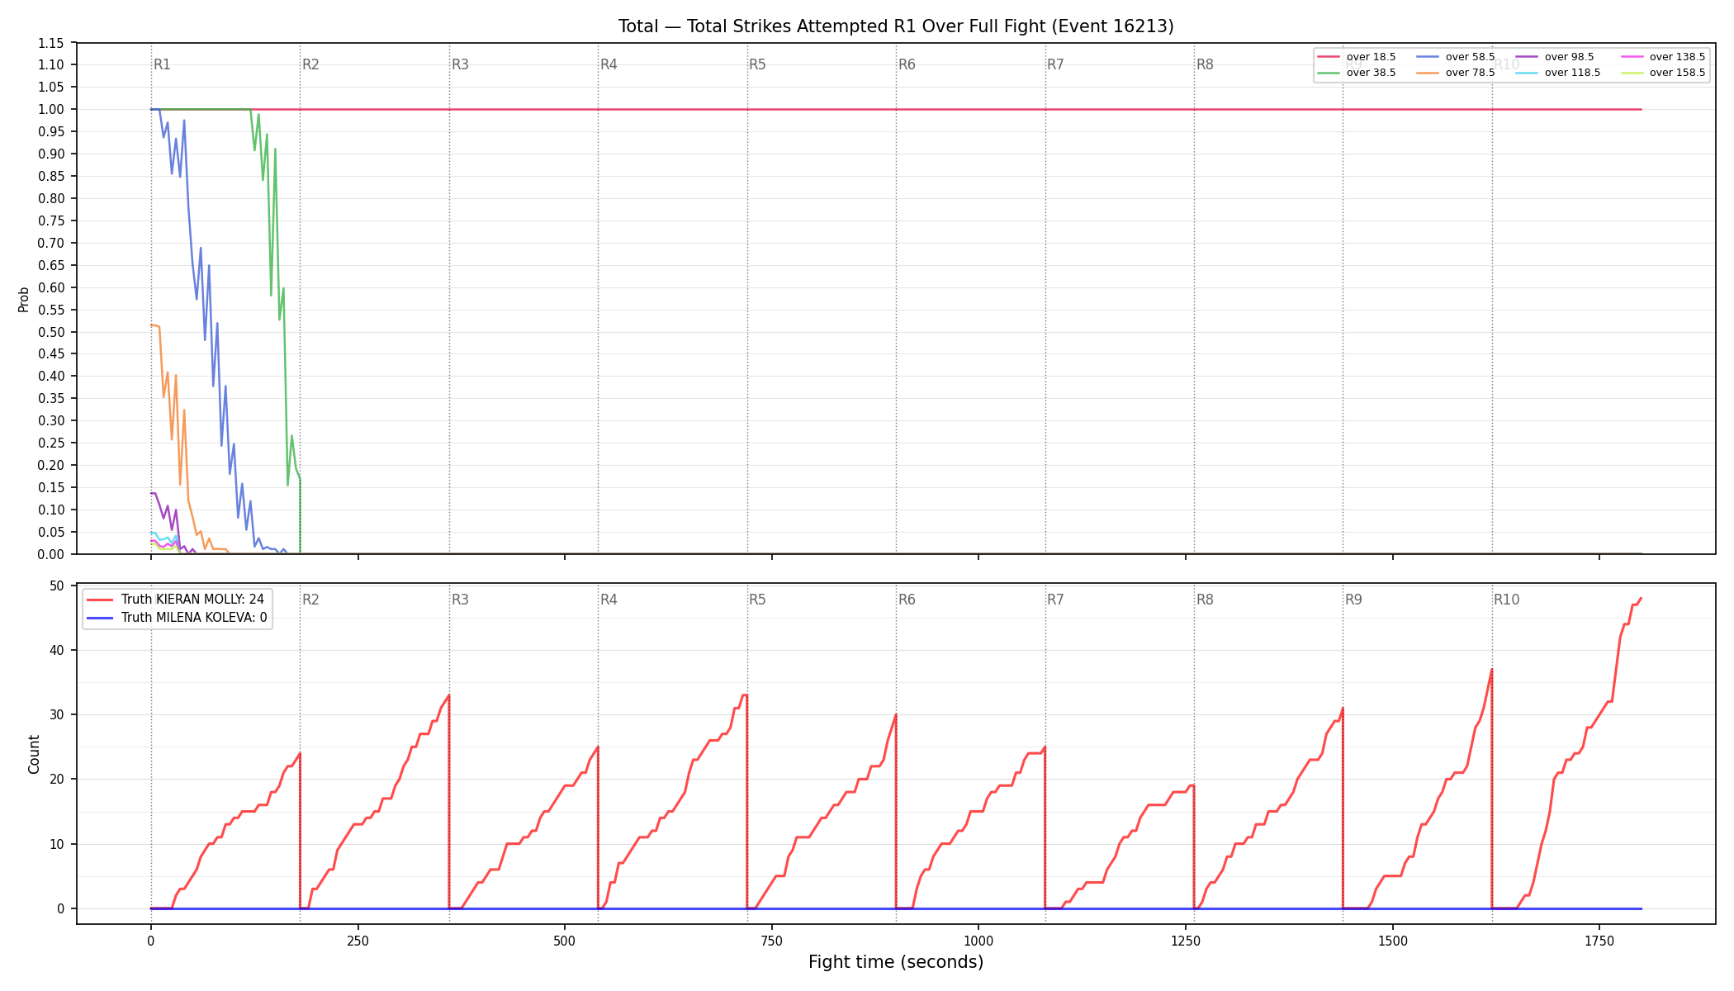
Task: Click the R10 round label in Count chart
Action: [x=1506, y=600]
